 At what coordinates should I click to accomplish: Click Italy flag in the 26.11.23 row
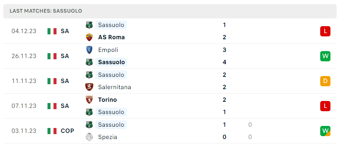point(52,56)
